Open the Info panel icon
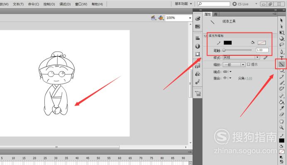This screenshot has height=165, width=287. (197, 46)
